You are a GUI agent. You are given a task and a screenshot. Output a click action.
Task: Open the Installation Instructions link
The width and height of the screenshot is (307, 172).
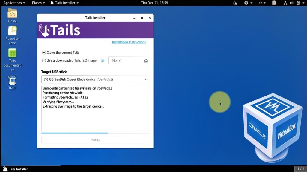pos(129,42)
